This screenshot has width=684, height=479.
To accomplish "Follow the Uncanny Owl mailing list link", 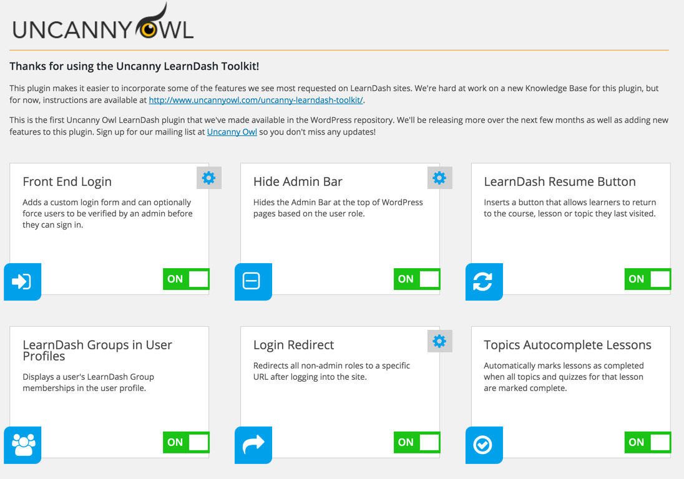I will coord(232,132).
